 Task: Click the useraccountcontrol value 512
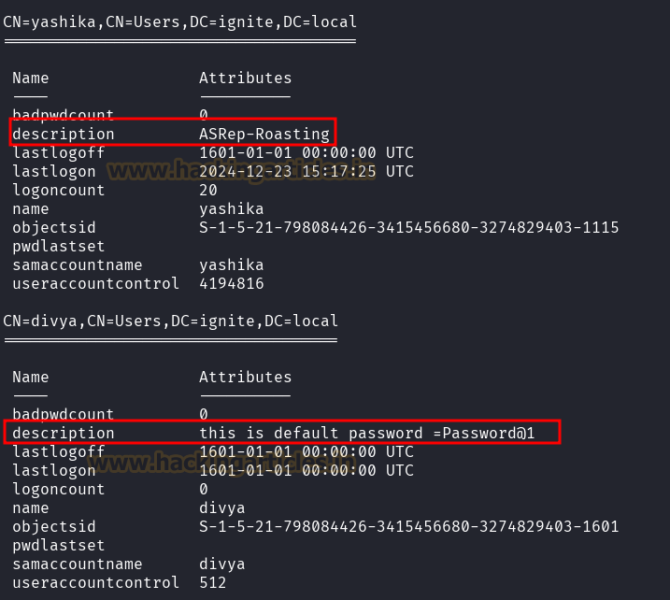213,583
